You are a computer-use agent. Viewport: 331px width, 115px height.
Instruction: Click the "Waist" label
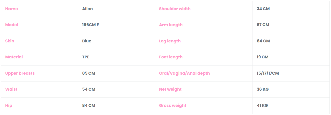coord(11,89)
